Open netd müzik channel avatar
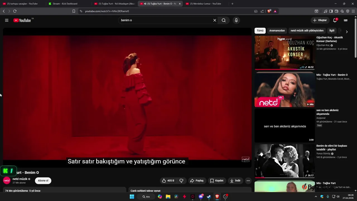 (x=7, y=181)
